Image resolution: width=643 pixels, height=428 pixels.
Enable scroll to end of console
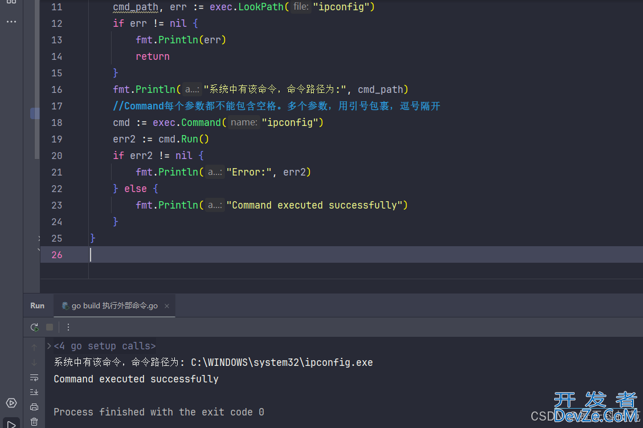[x=34, y=392]
